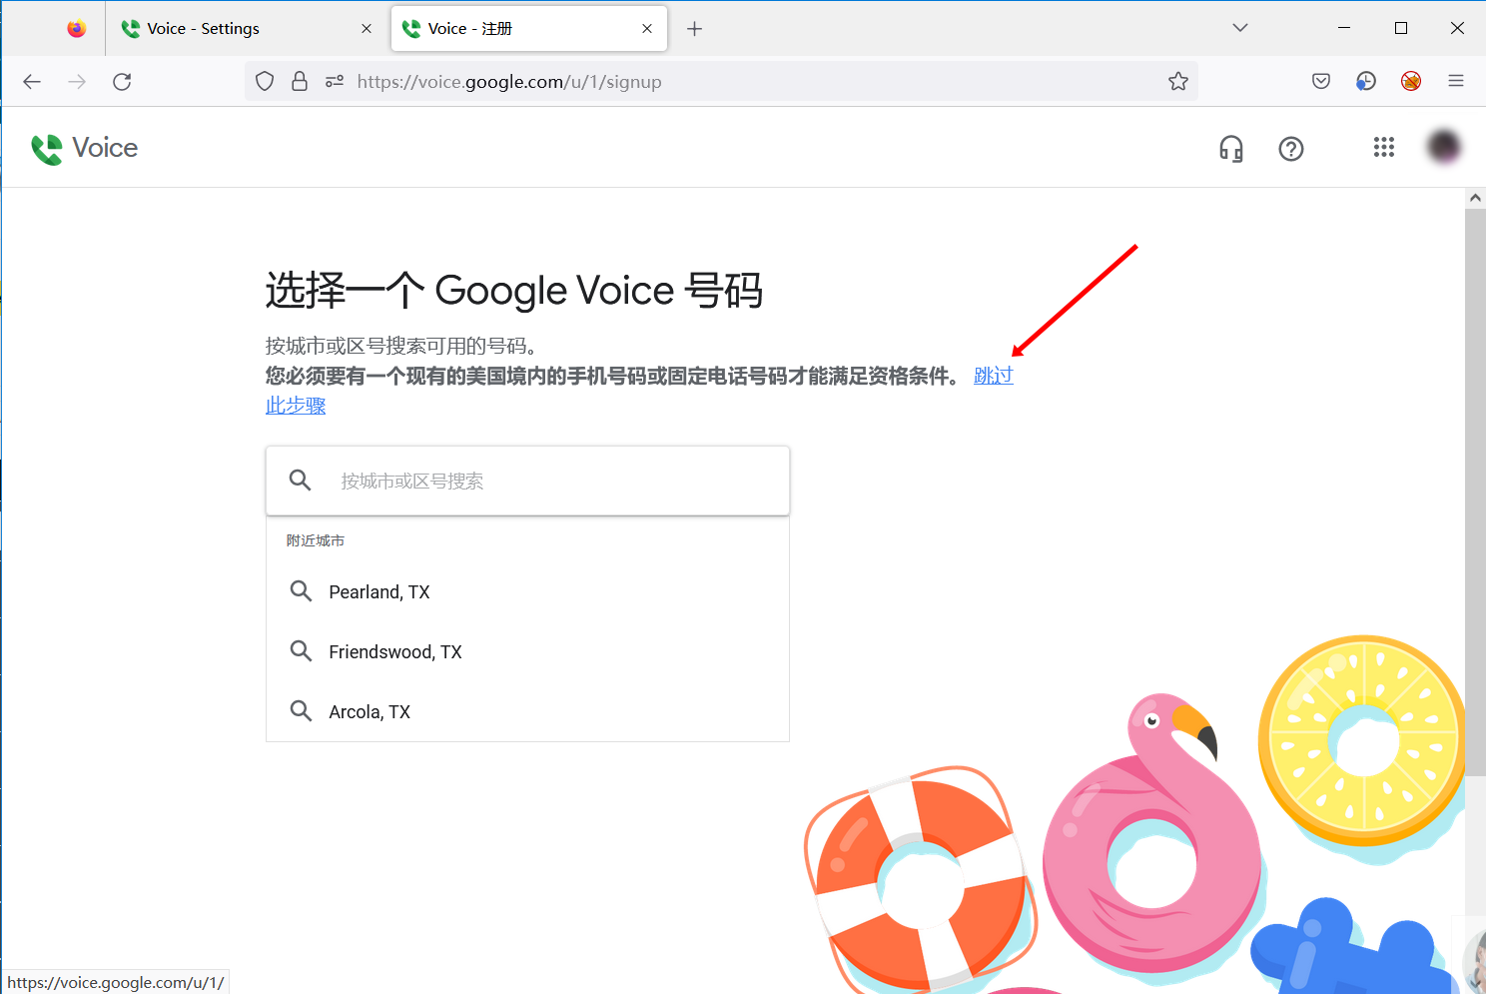The height and width of the screenshot is (994, 1486).
Task: Minimize the Firefox window
Action: [1344, 28]
